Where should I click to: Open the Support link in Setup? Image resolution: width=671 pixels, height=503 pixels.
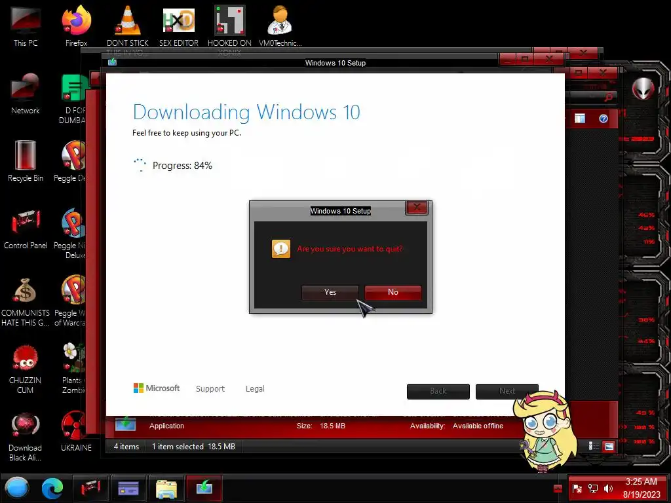coord(210,389)
